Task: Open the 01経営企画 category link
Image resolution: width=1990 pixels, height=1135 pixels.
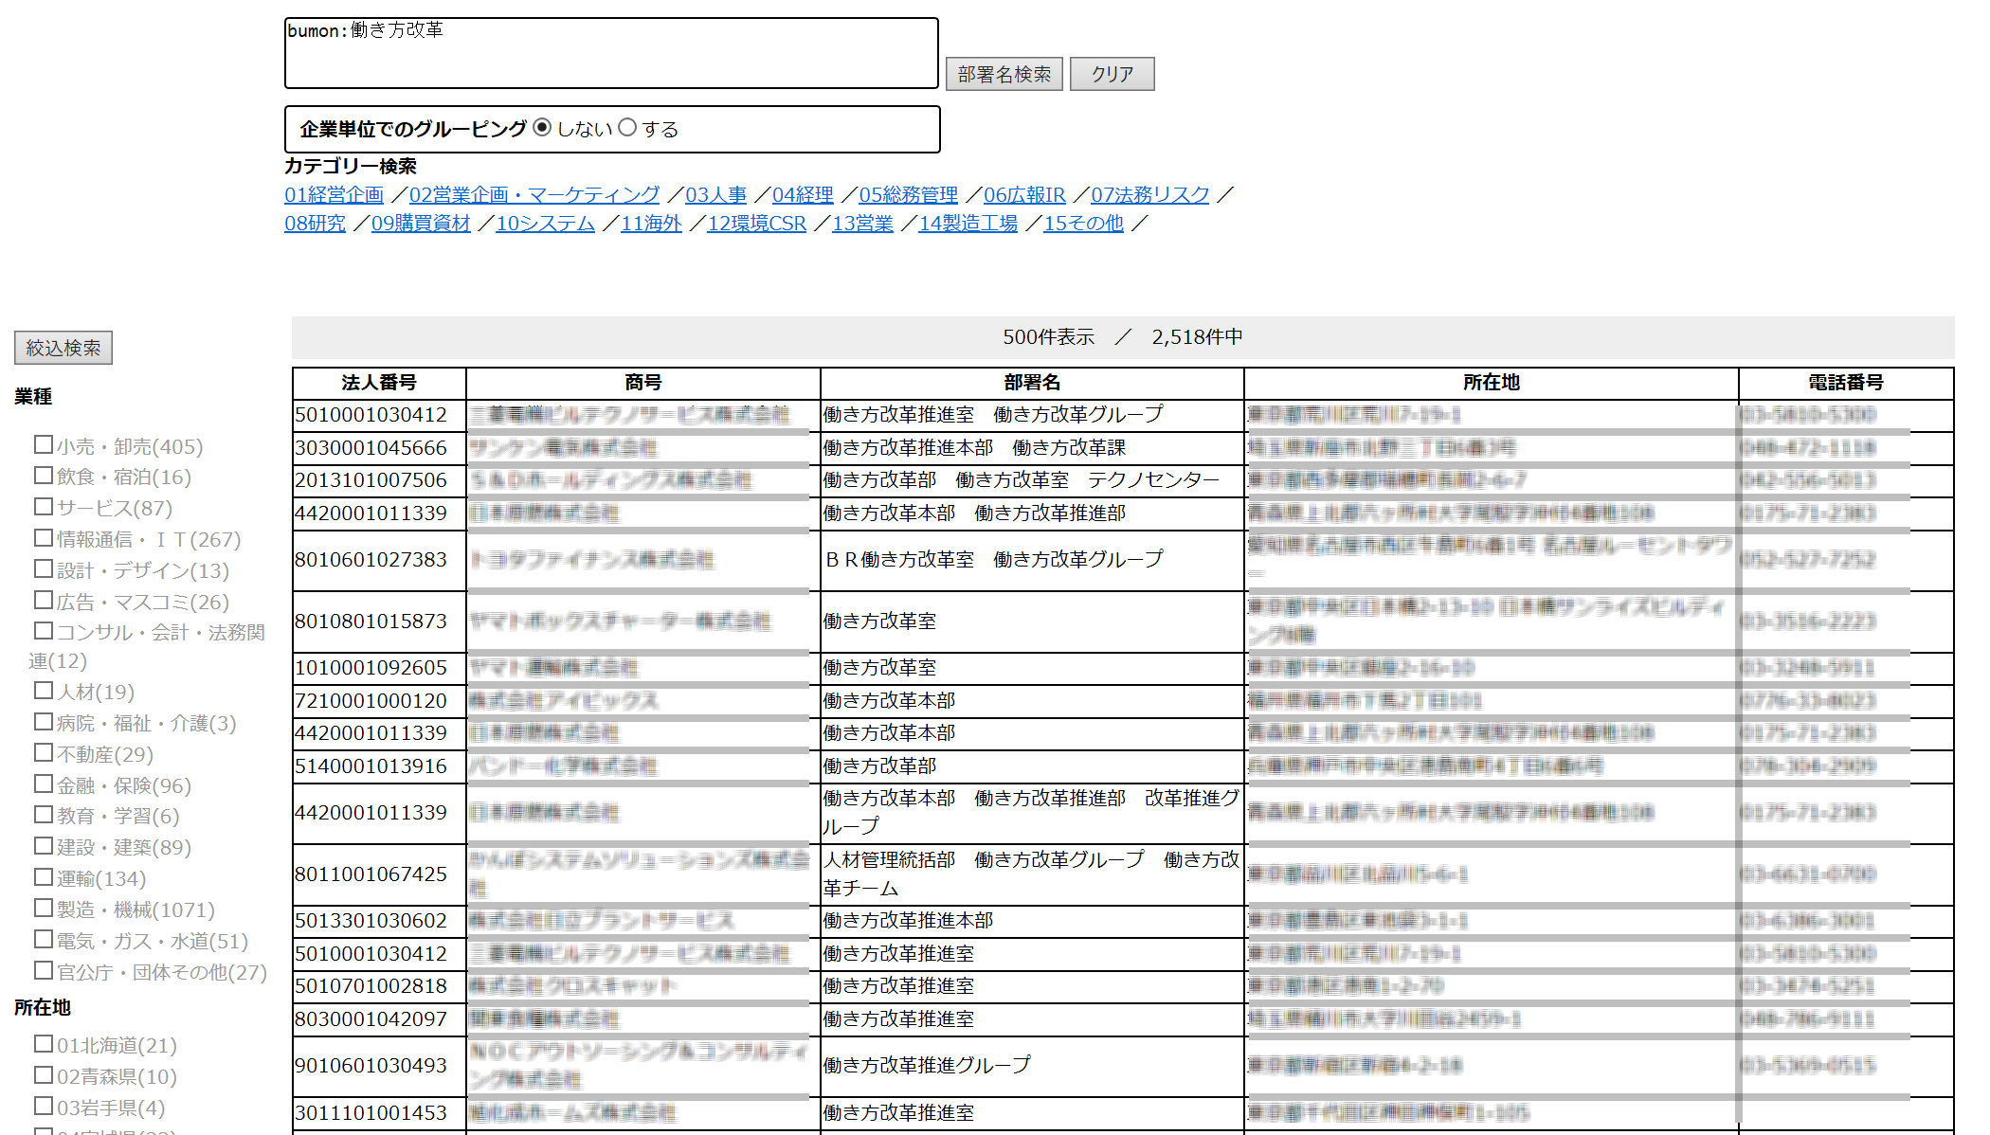Action: pos(333,194)
